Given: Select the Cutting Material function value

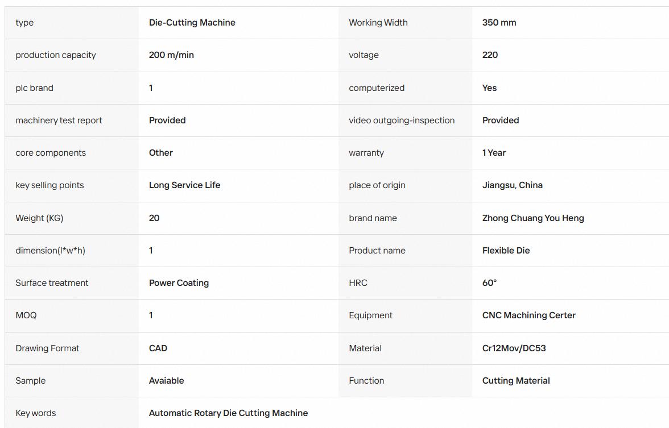Looking at the screenshot, I should pos(516,380).
